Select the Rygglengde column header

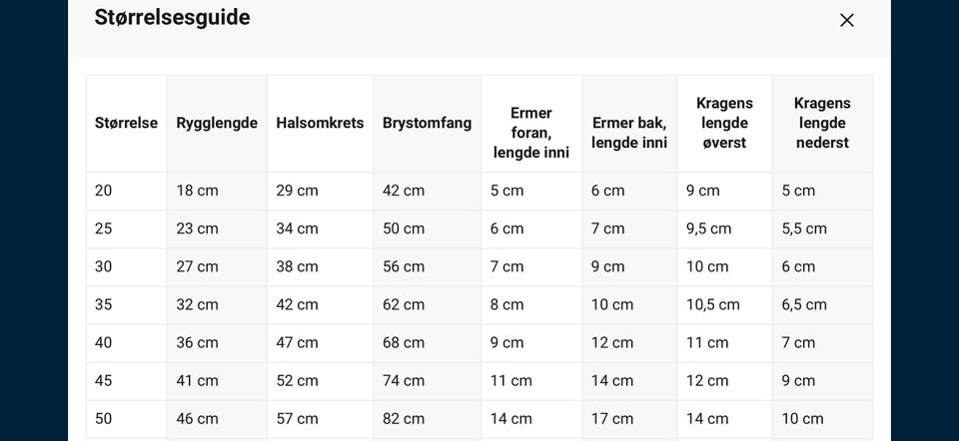tap(217, 123)
